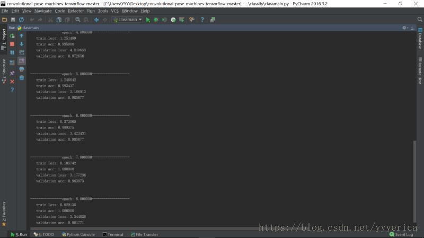
Task: Open the Code menu
Action: [60, 11]
